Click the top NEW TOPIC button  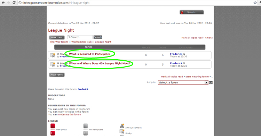click(57, 38)
